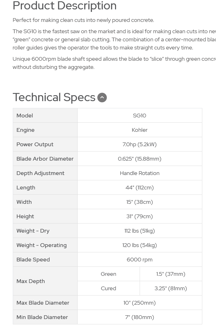Select the Green max depth cell
Viewport: 216px width, 335px height.
coord(109,274)
